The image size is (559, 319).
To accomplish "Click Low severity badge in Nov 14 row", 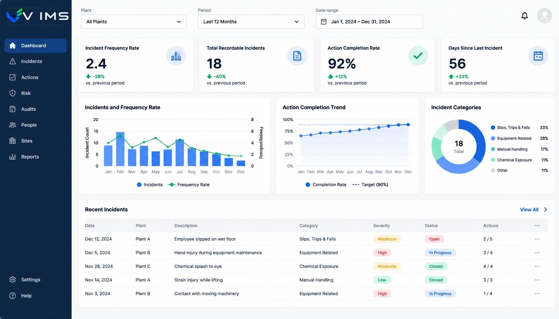I will 382,280.
